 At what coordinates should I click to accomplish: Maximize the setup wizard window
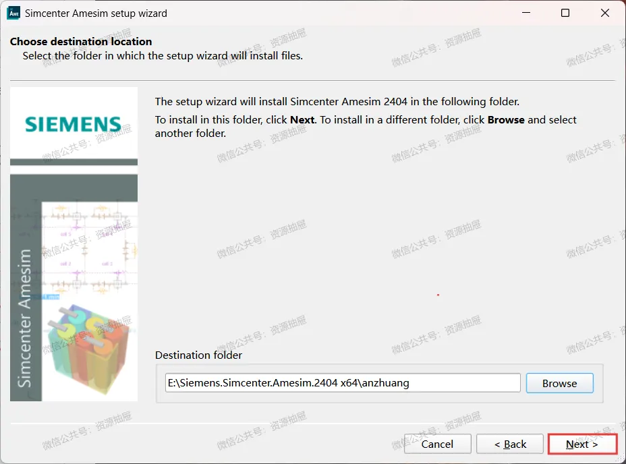[x=565, y=13]
